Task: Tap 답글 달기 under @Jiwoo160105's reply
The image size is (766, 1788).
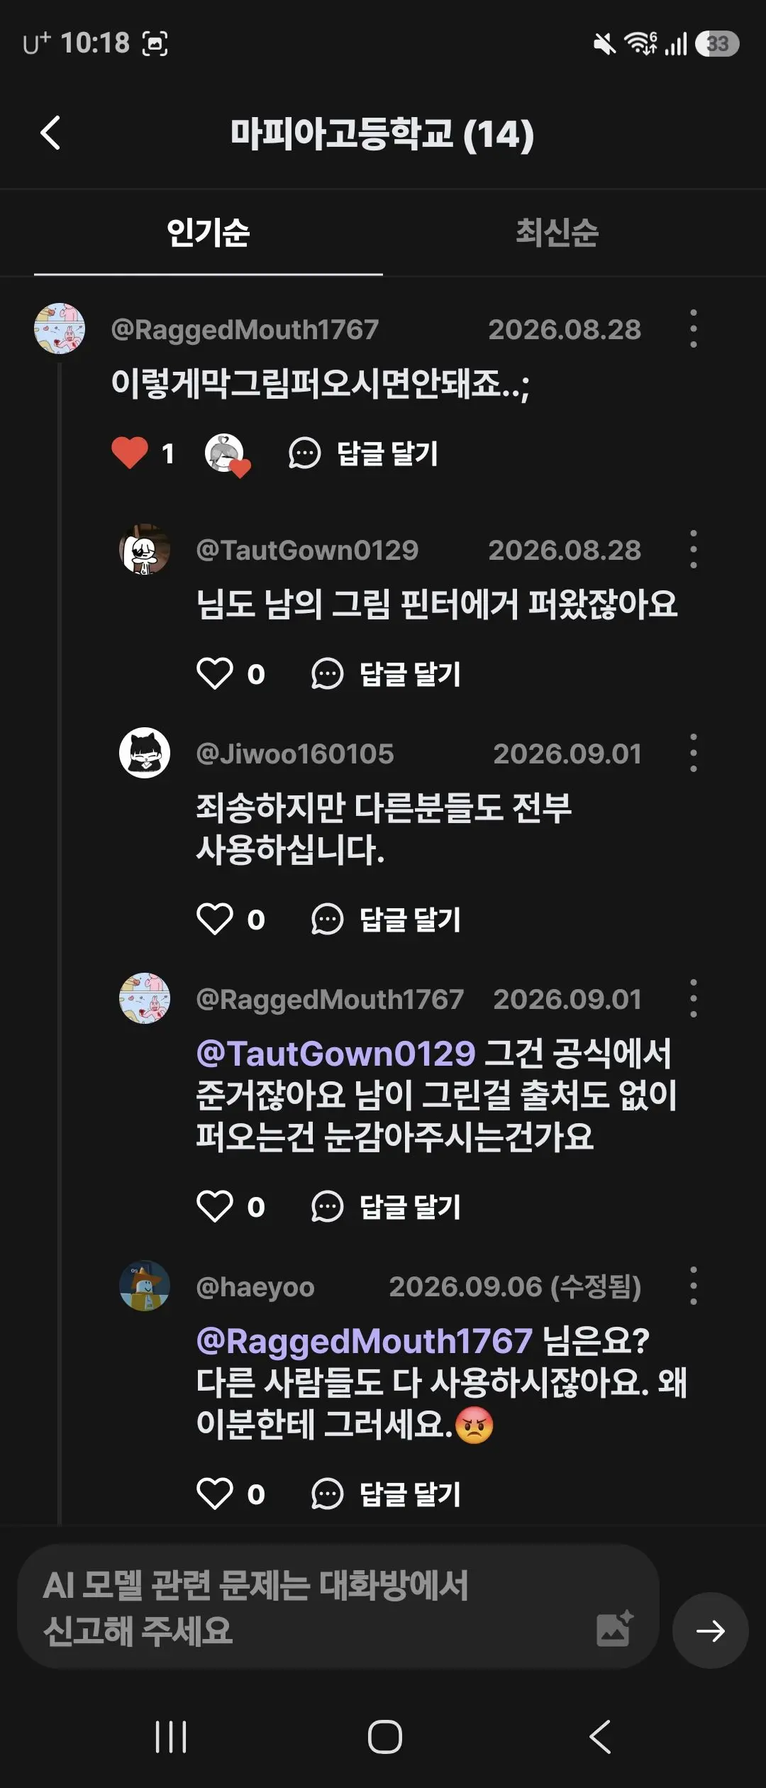Action: coord(386,920)
